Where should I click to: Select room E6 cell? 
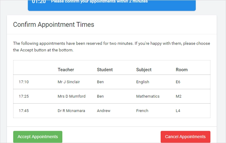click(178, 82)
